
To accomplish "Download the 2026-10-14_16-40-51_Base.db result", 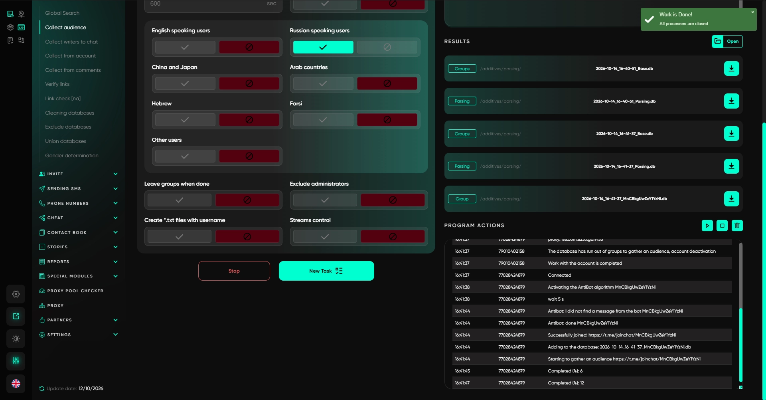I will coord(731,69).
